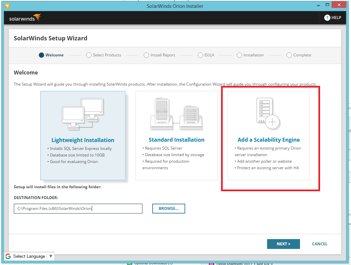Click the Google logo on language selector
This screenshot has width=351, height=265.
(8, 256)
